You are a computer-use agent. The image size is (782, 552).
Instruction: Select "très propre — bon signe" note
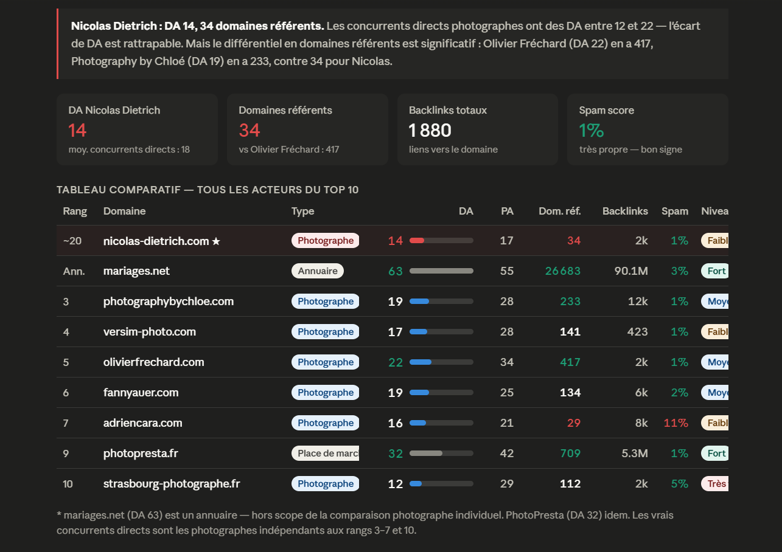pos(630,150)
